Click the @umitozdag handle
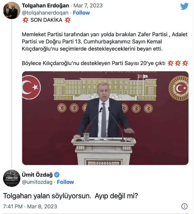 [37, 182]
